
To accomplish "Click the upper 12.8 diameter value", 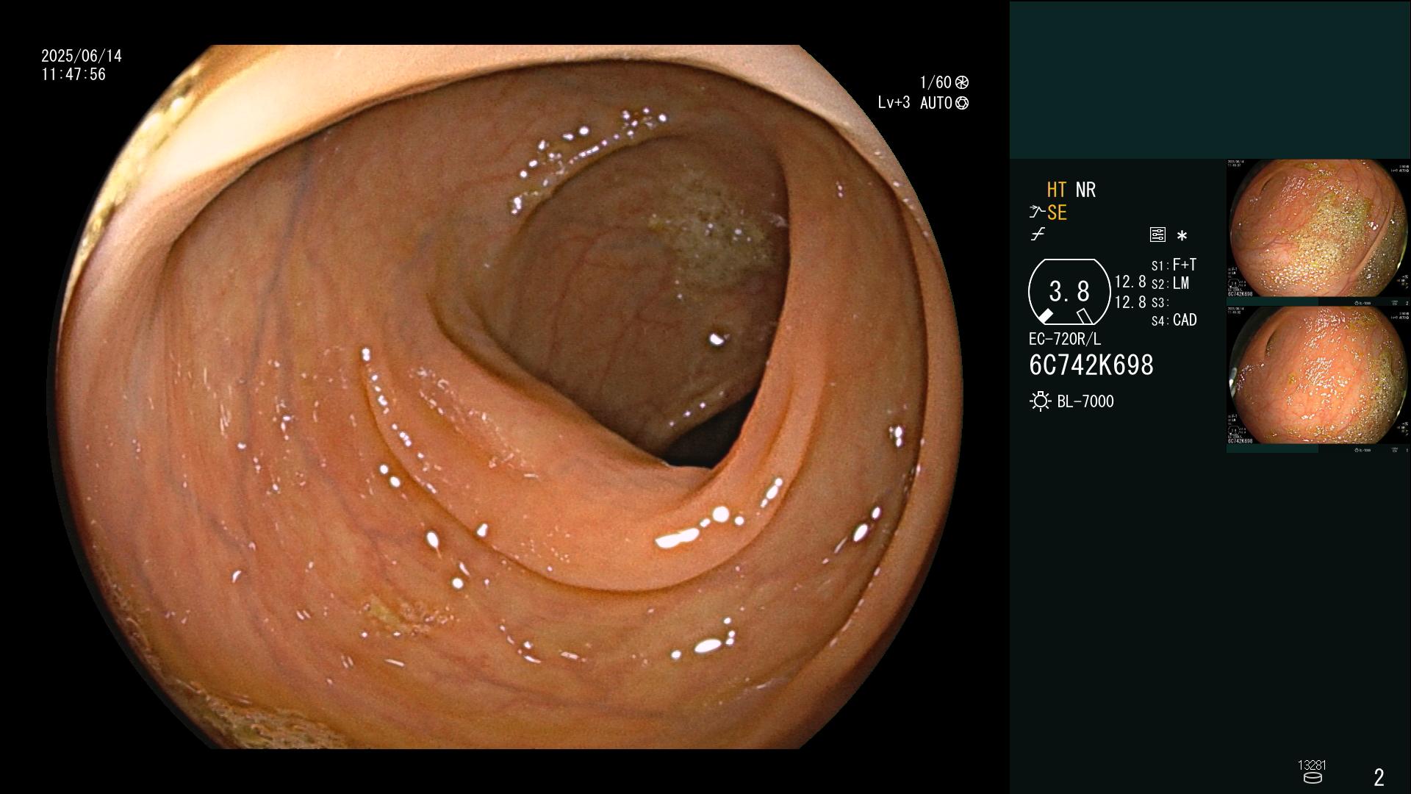I will [1130, 282].
